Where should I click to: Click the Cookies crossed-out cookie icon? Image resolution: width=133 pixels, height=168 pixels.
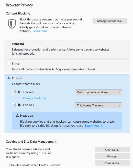[19, 105]
